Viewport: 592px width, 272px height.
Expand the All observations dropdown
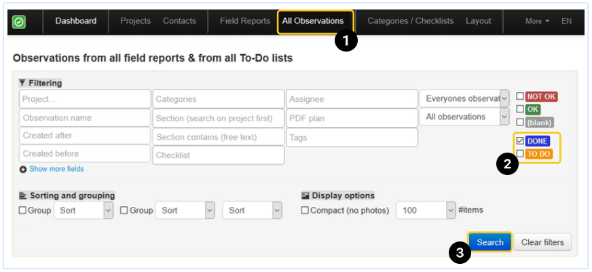(x=464, y=117)
